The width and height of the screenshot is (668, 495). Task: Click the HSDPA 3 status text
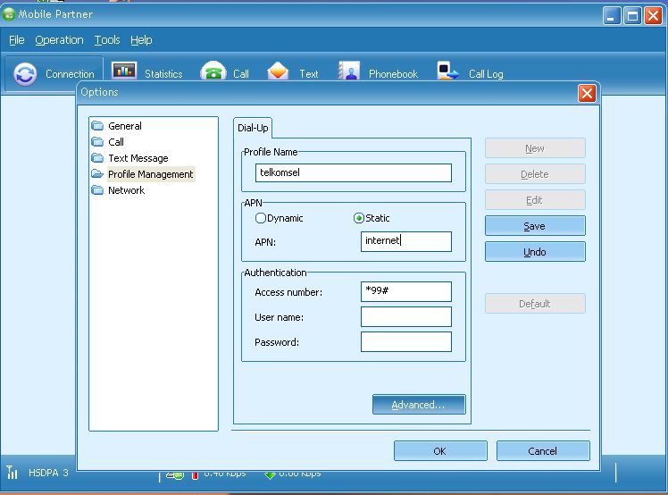coord(48,473)
